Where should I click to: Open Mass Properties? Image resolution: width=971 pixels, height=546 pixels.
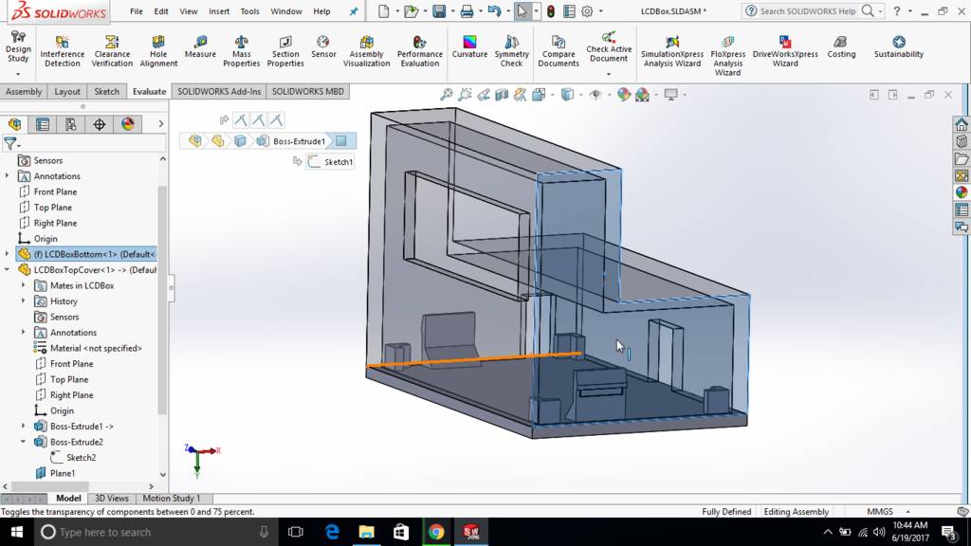tap(242, 51)
